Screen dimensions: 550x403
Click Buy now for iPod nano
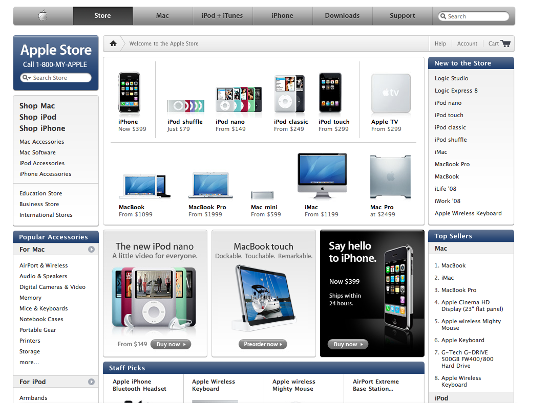[171, 344]
